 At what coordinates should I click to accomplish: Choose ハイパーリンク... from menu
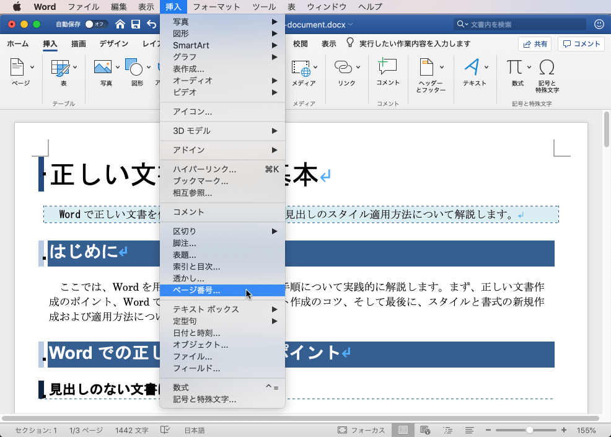(222, 169)
